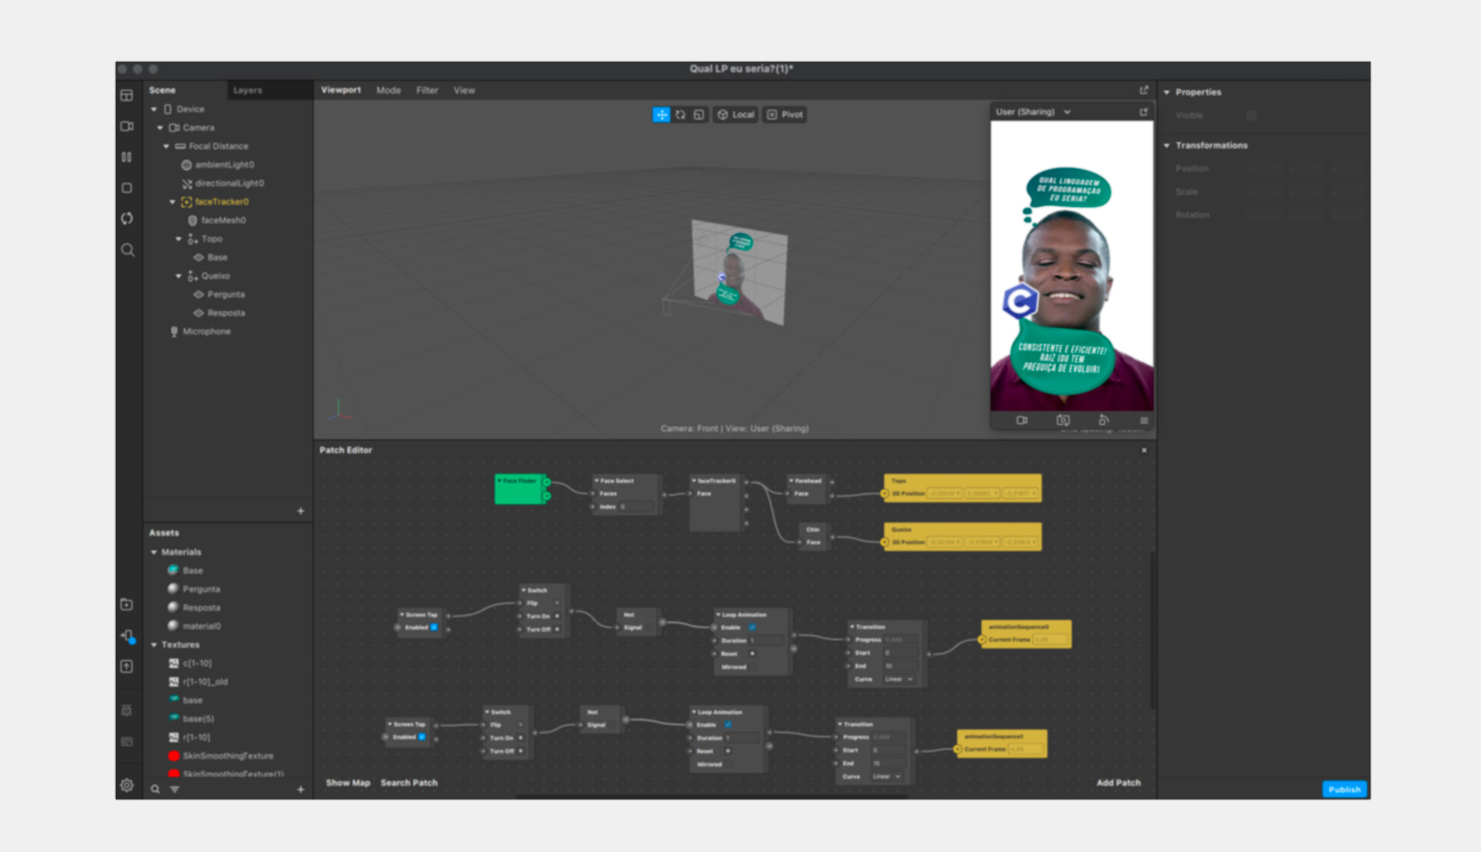Viewport: 1481px width, 852px height.
Task: Pop out the Viewport panel
Action: tap(1144, 90)
